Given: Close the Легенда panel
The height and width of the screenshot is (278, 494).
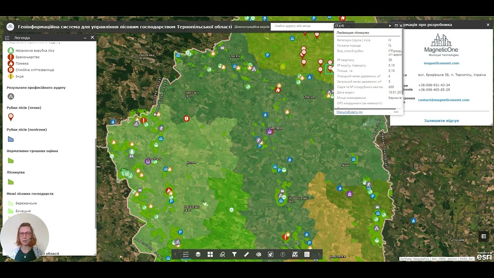Looking at the screenshot, I should click(x=92, y=37).
